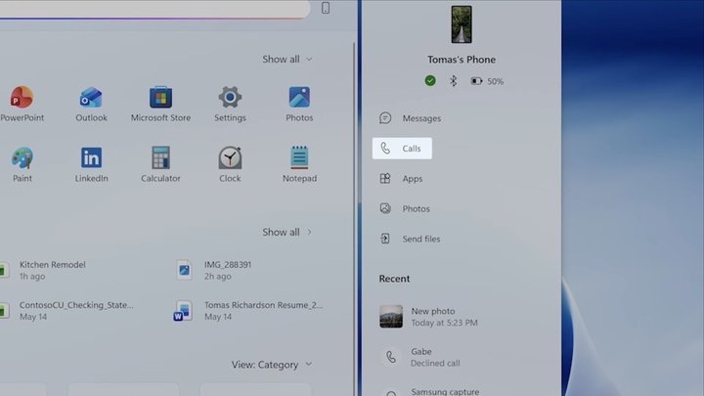Click the Recent section heading
Viewport: 704px width, 396px height.
[x=394, y=279]
